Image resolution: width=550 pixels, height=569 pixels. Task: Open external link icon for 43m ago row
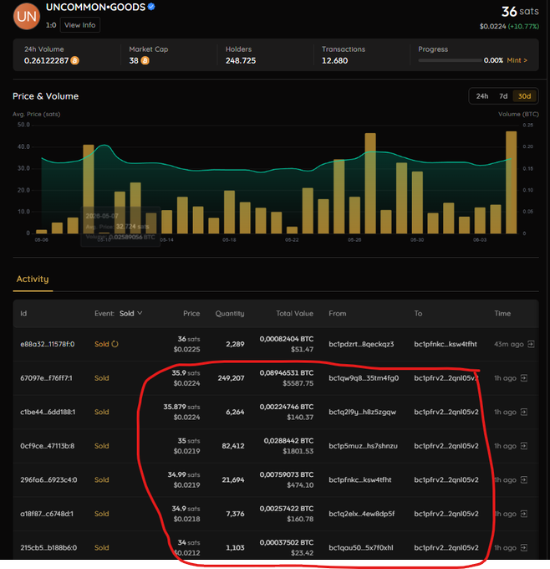(531, 344)
